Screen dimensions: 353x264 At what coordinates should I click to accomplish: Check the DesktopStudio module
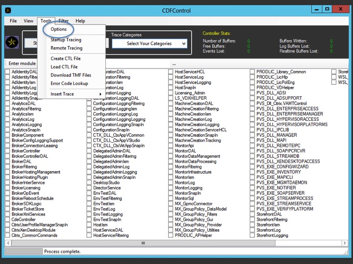pos(89,182)
